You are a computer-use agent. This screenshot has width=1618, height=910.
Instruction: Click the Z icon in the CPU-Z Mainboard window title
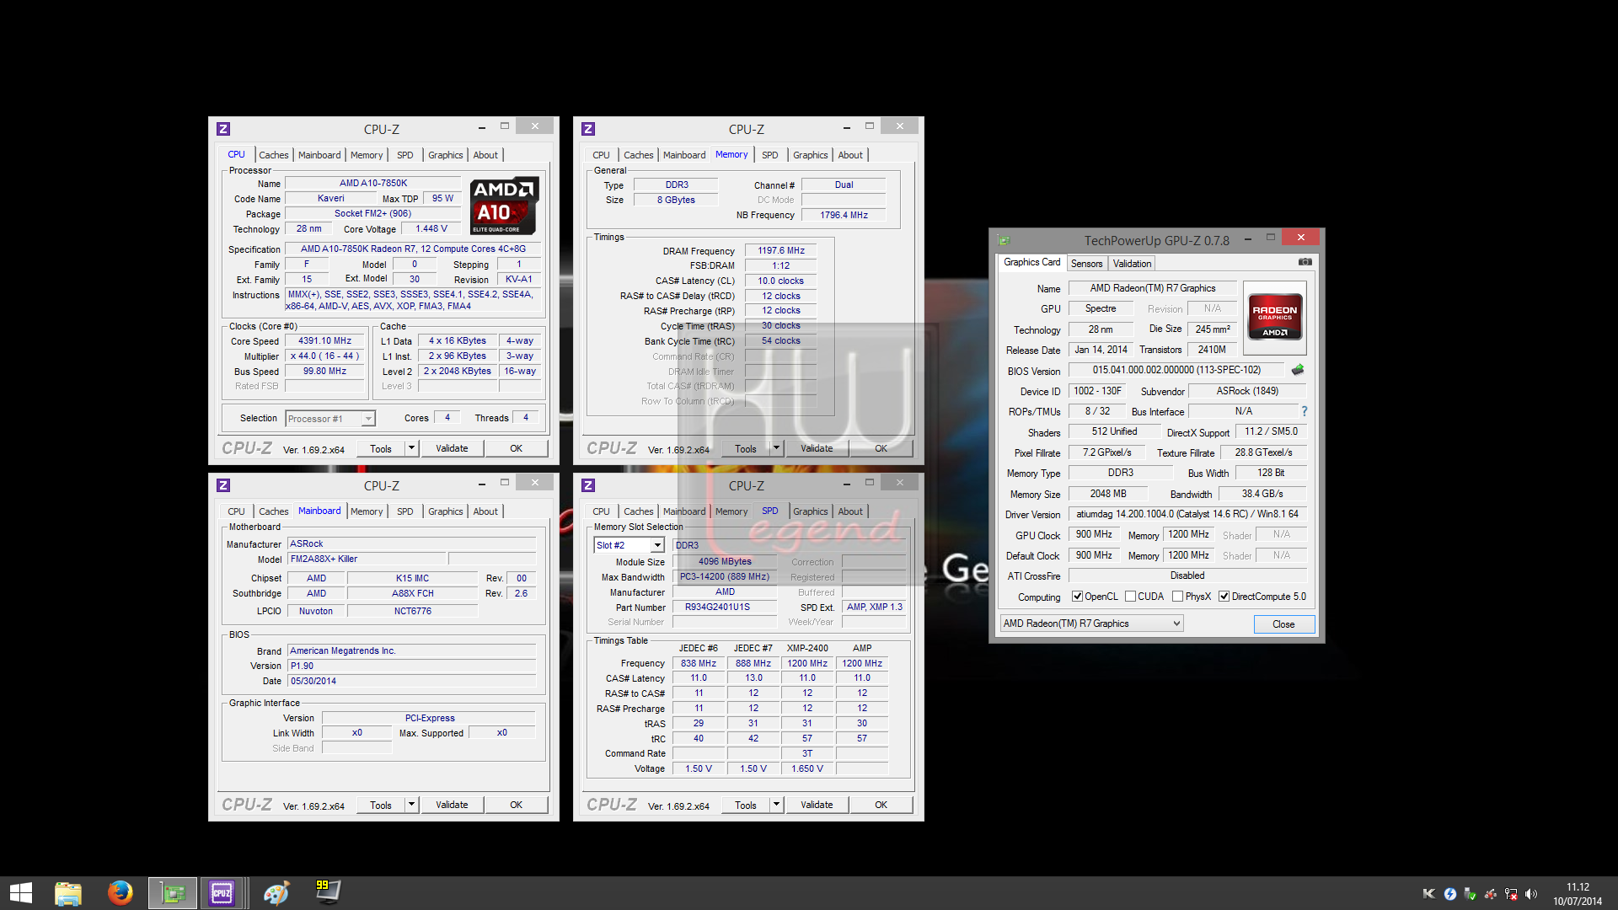[223, 485]
